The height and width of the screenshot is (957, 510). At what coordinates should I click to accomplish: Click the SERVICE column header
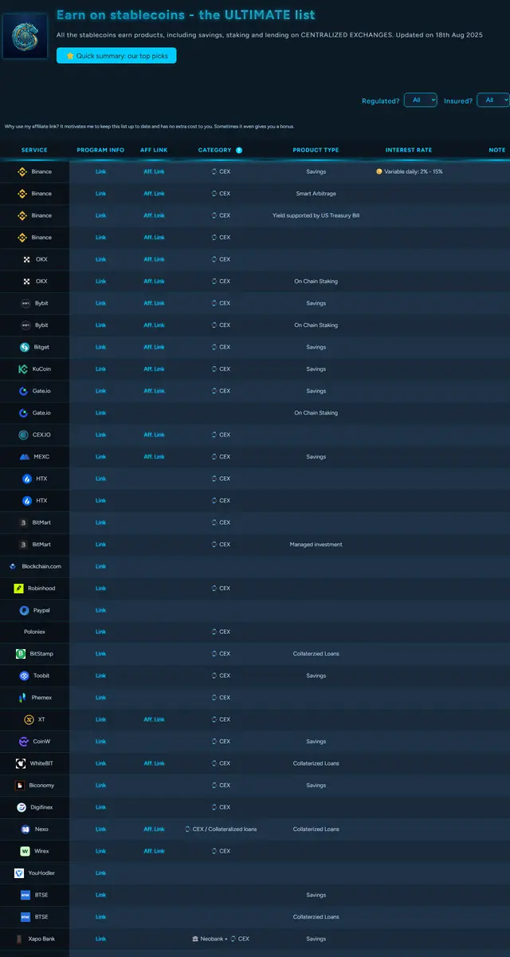[x=34, y=150]
